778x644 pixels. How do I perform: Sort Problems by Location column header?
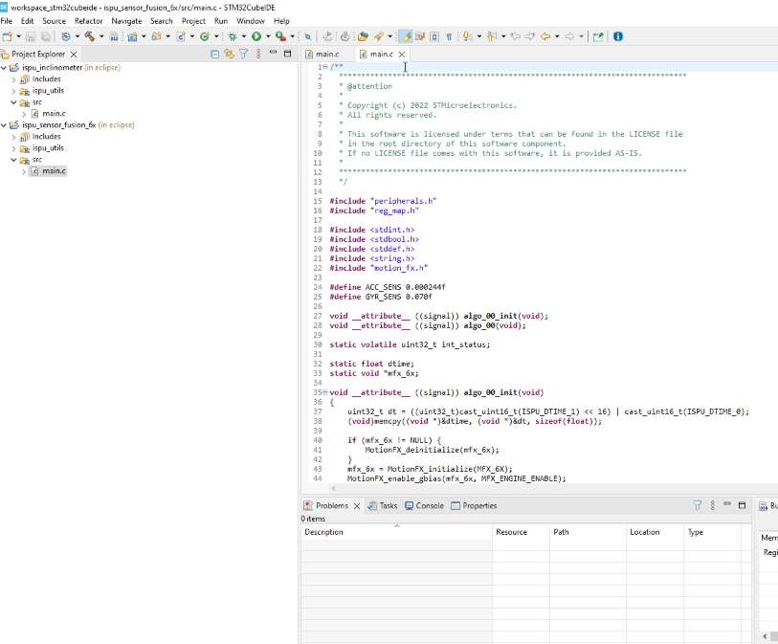pyautogui.click(x=655, y=532)
